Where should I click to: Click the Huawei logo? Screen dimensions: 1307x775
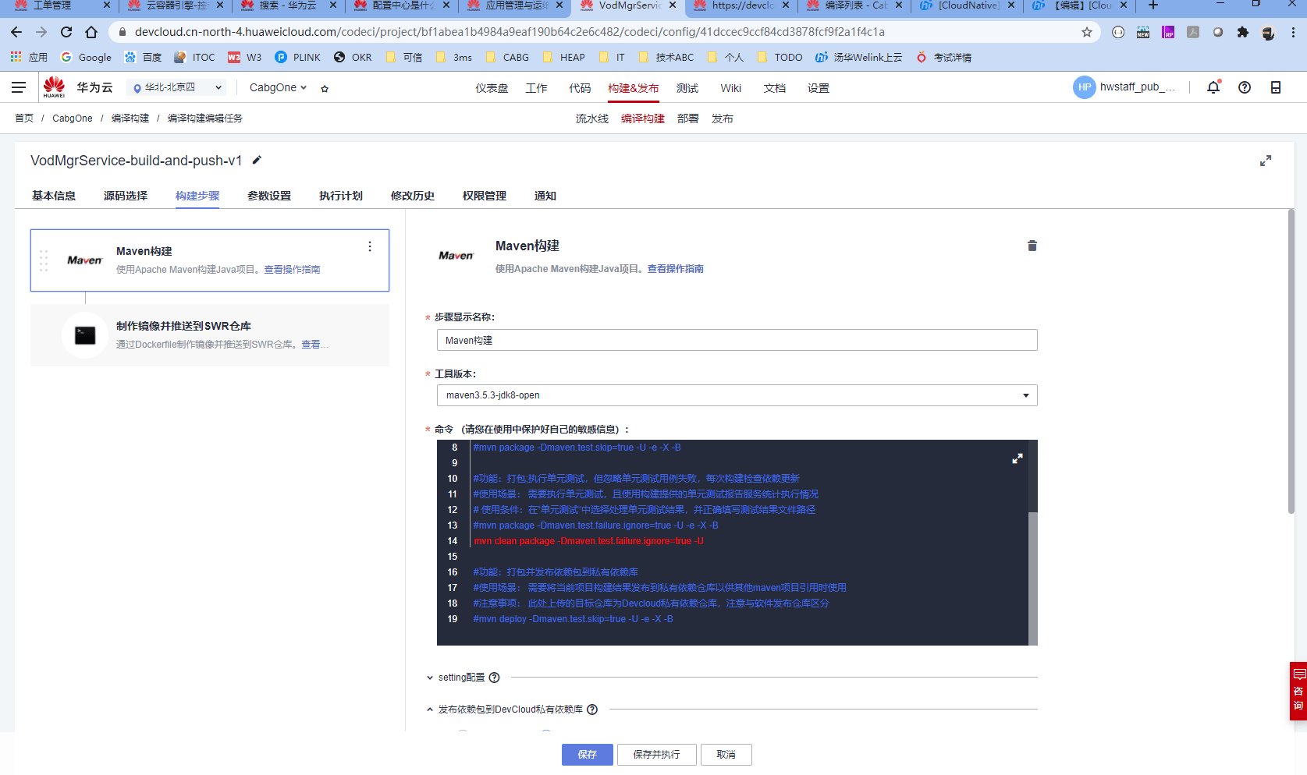click(54, 87)
